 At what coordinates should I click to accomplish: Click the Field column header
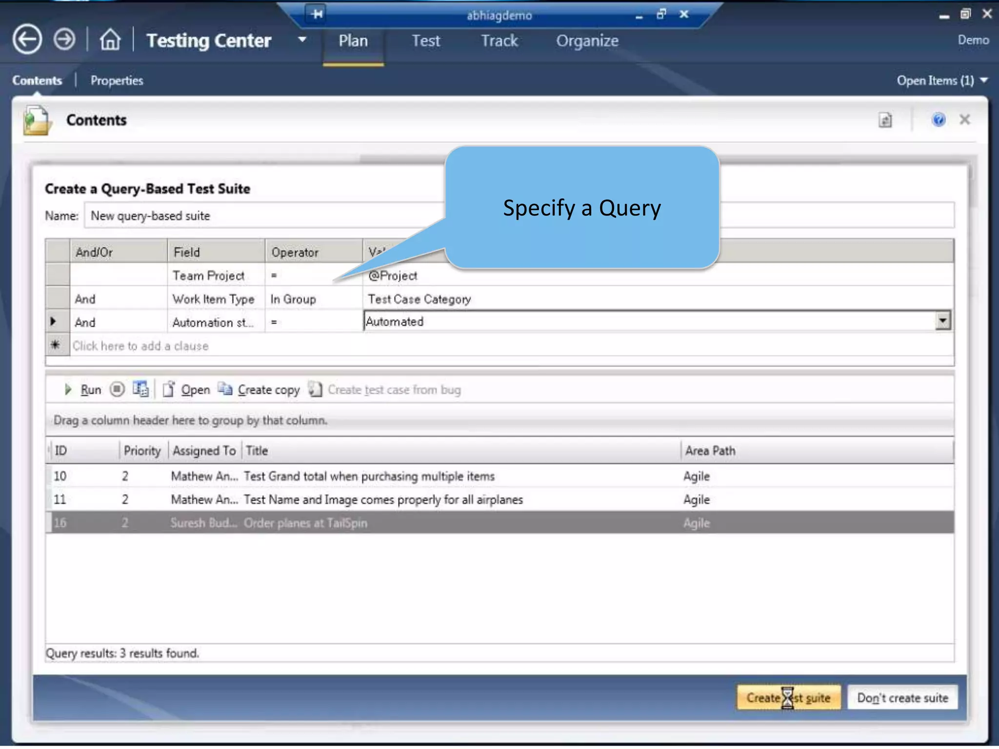217,252
